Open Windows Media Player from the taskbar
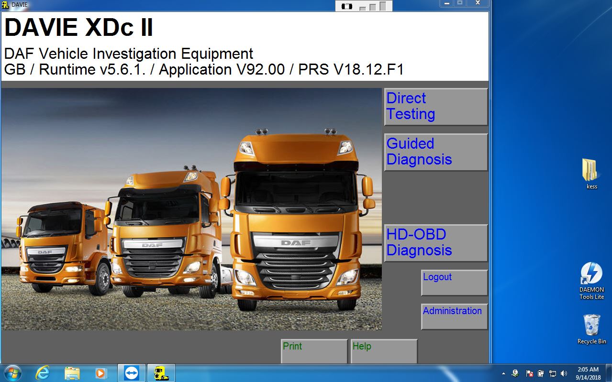This screenshot has height=382, width=612. (x=100, y=373)
